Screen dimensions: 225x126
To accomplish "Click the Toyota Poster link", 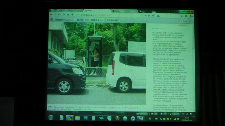I will click(x=83, y=107).
